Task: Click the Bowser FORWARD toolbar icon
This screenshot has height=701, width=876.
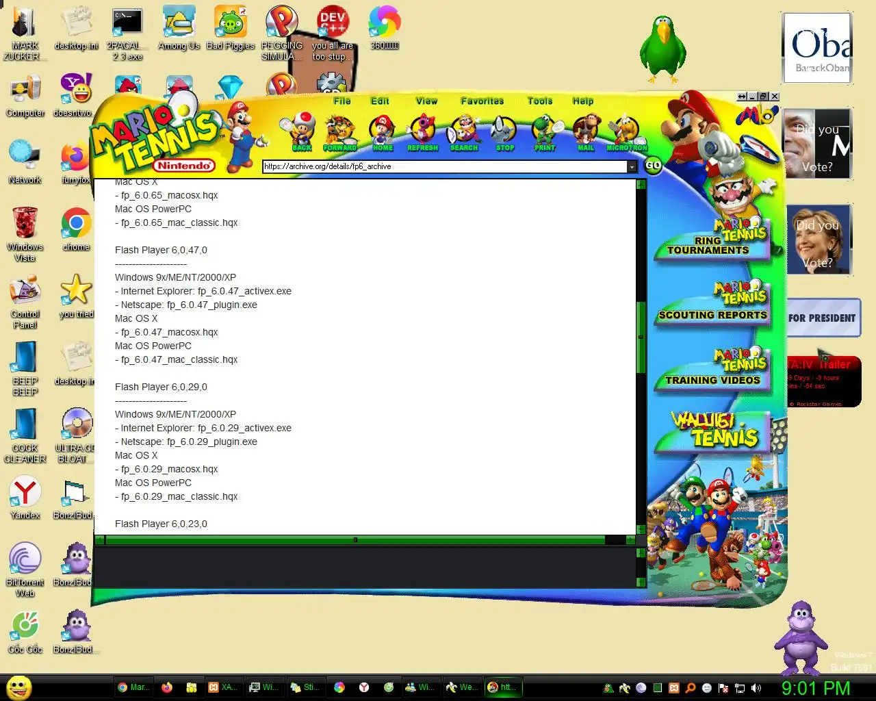Action: coord(340,133)
